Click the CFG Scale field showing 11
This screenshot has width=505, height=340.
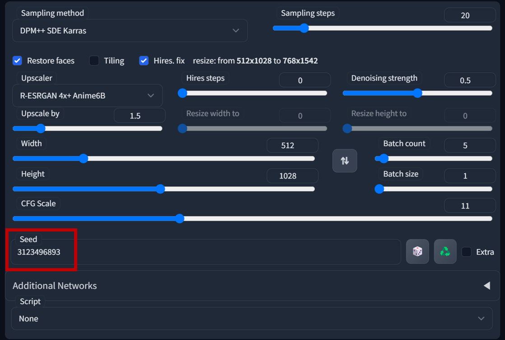click(x=470, y=206)
